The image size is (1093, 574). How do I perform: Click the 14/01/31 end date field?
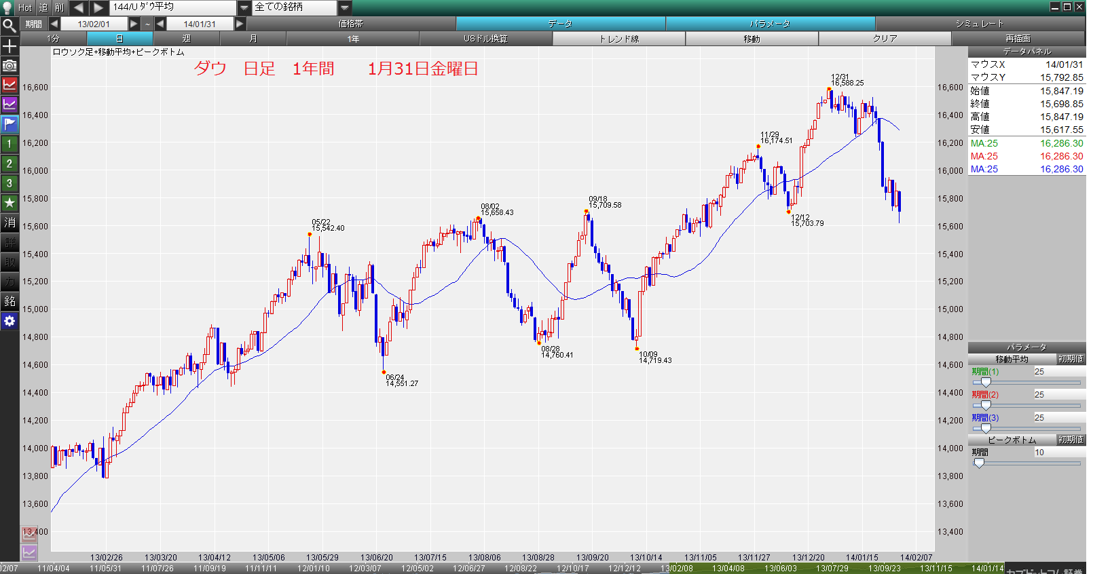coord(200,24)
